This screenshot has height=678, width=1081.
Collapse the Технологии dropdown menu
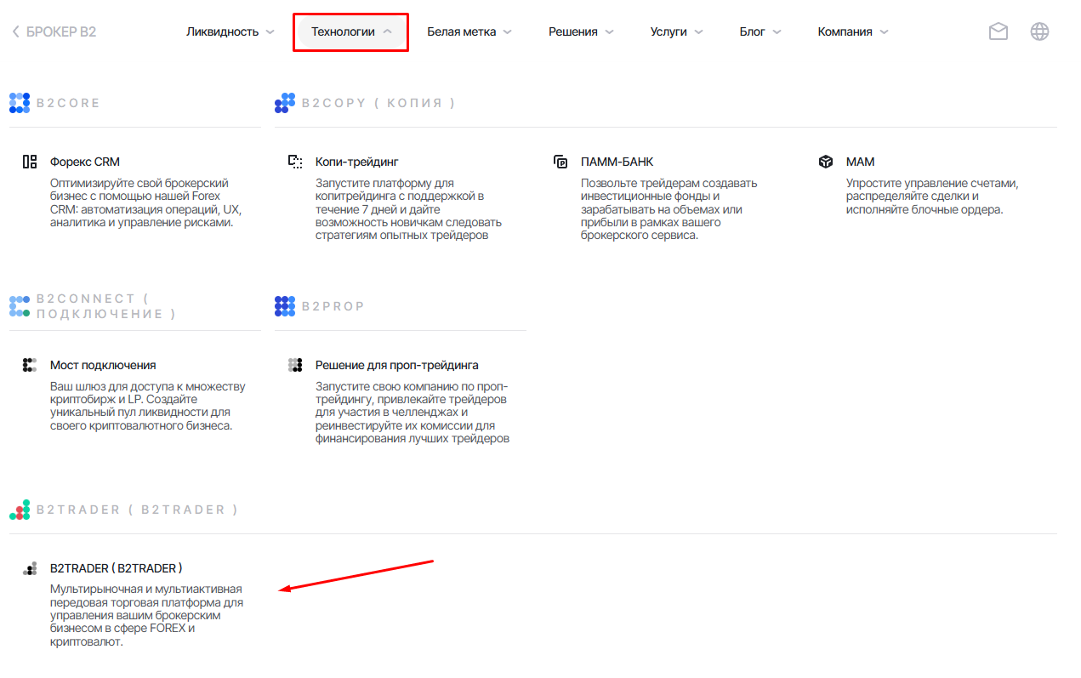(x=351, y=31)
